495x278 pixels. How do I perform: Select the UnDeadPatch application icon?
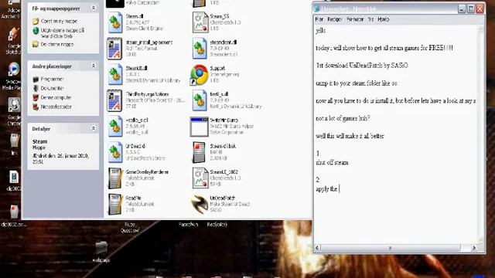(x=200, y=204)
